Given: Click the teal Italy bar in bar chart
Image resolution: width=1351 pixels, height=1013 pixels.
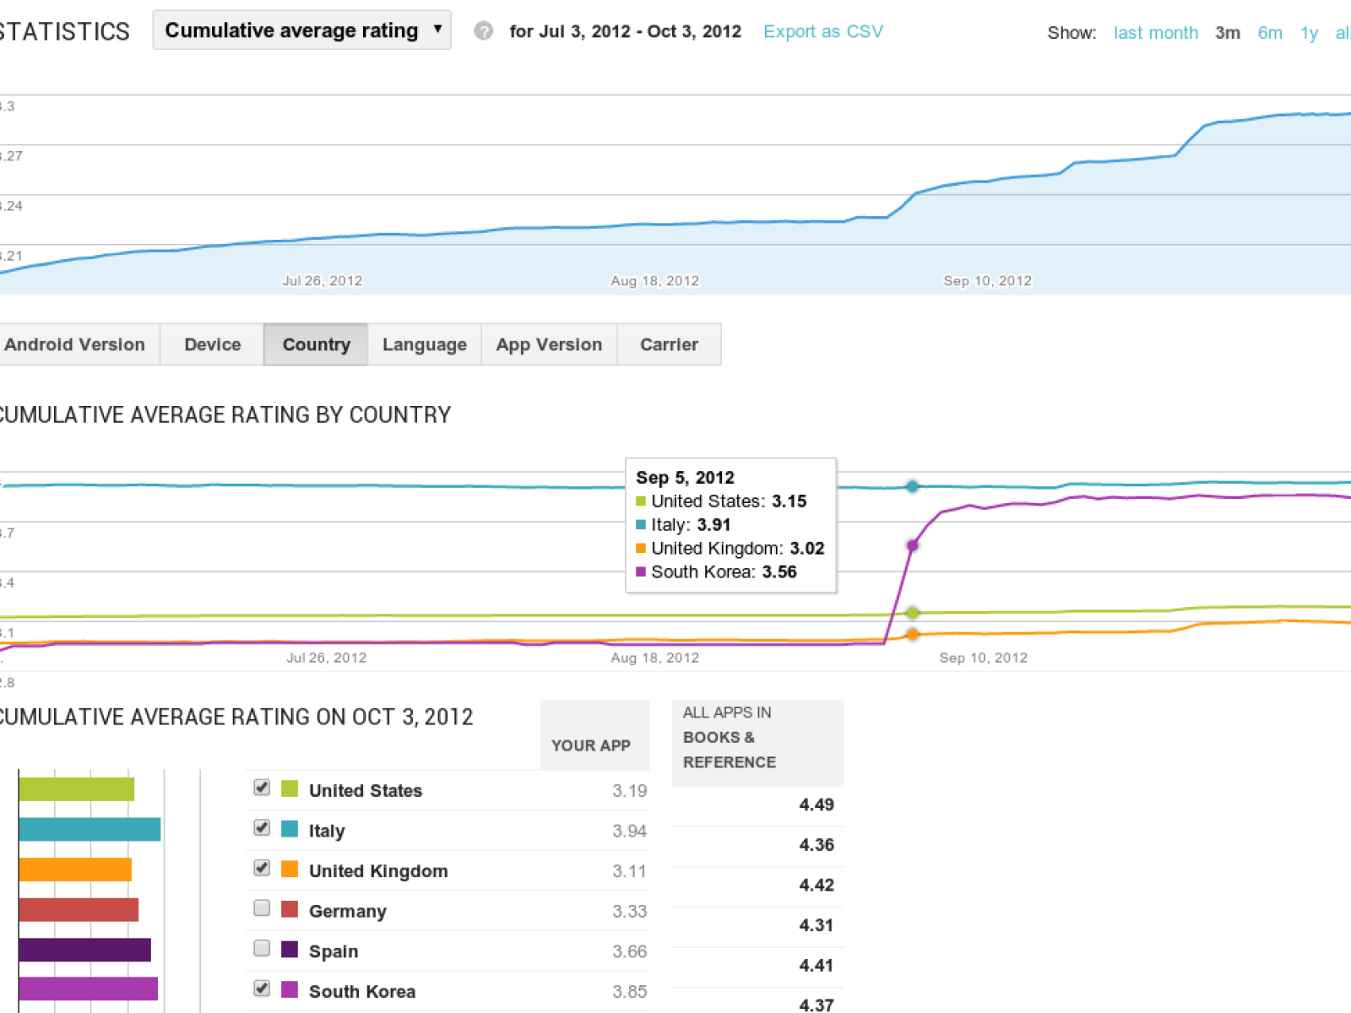Looking at the screenshot, I should 90,830.
